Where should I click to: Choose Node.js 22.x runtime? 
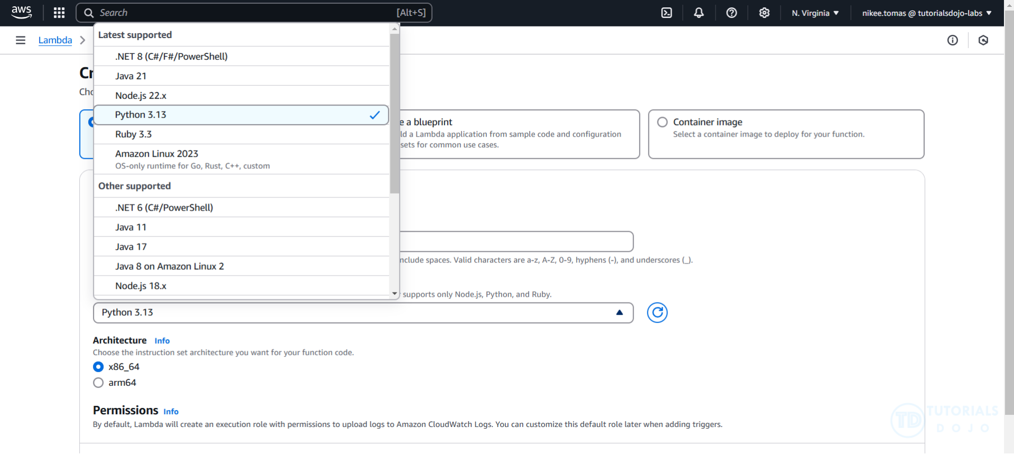(x=241, y=96)
